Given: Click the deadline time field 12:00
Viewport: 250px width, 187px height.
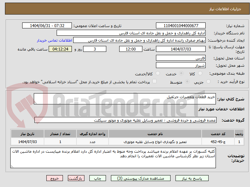Looking at the screenshot, I should coord(131,49).
